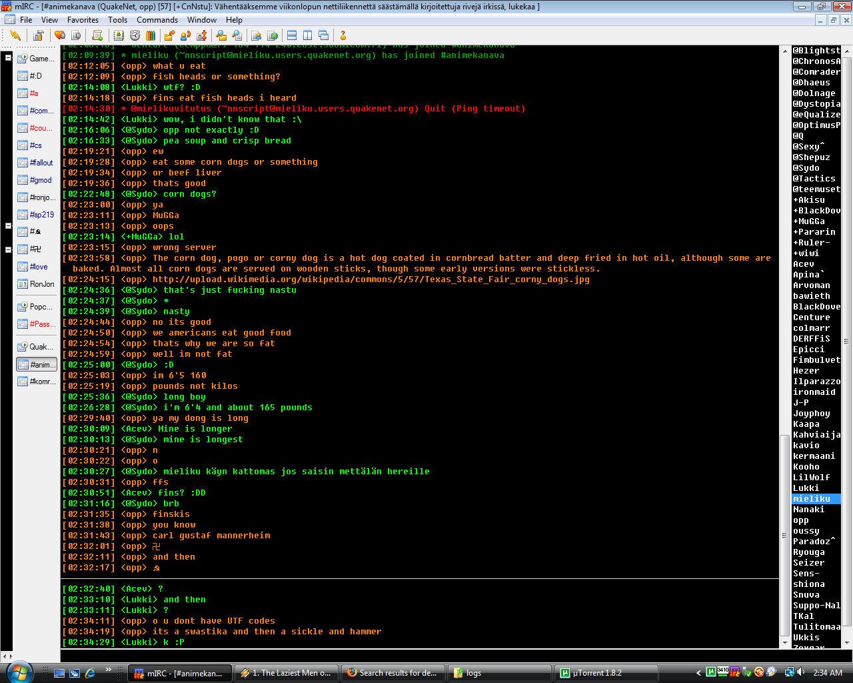Screen dimensions: 853x683
Task: Click the Scripts Editor scroll icon
Action: click(97, 35)
